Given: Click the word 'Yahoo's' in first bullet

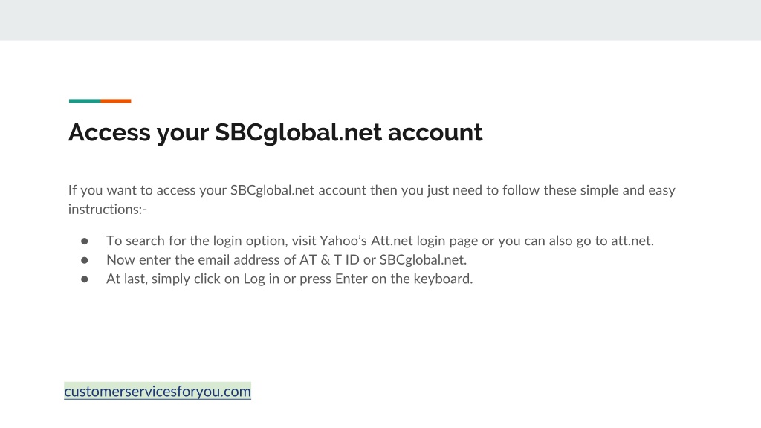Looking at the screenshot, I should pyautogui.click(x=343, y=241).
